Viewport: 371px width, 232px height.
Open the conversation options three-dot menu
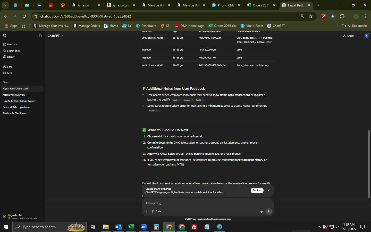click(x=359, y=36)
